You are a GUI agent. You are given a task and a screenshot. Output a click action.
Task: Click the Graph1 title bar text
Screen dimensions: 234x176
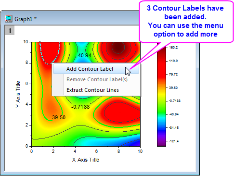[26, 19]
